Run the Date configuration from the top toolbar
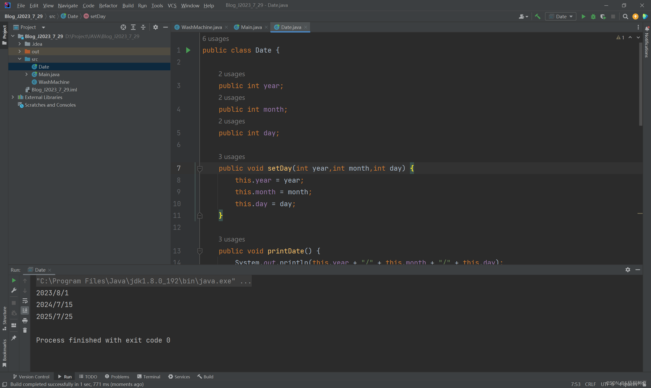 coord(583,17)
